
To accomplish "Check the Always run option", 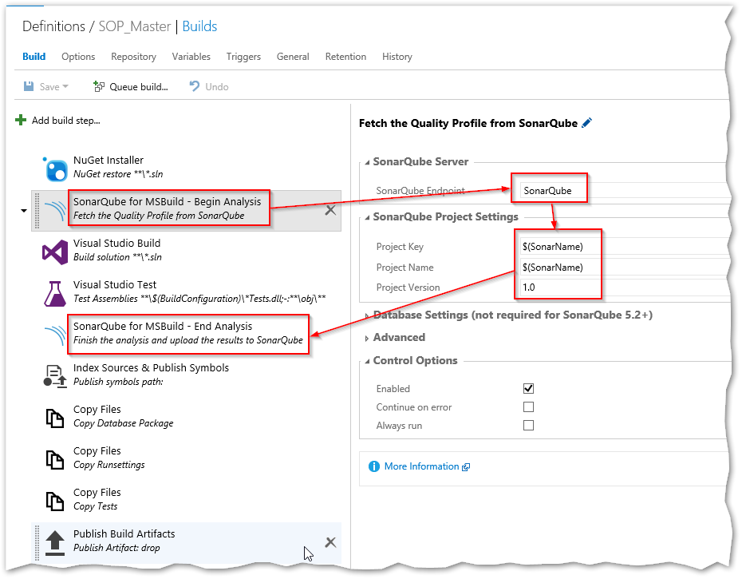I will (528, 426).
